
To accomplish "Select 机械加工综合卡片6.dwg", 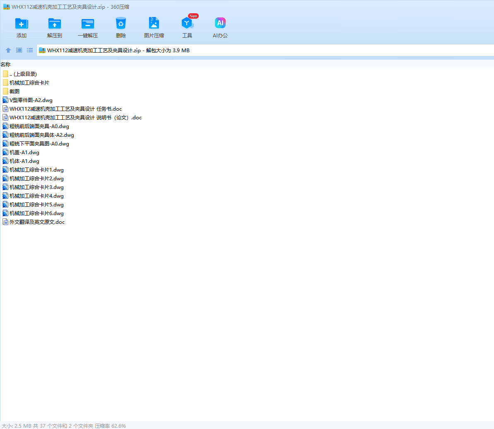I will click(x=33, y=213).
